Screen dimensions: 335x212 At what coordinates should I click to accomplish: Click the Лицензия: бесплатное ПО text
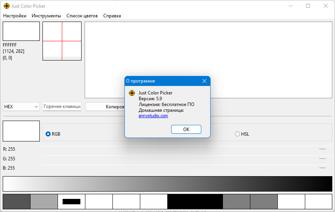[x=167, y=104]
